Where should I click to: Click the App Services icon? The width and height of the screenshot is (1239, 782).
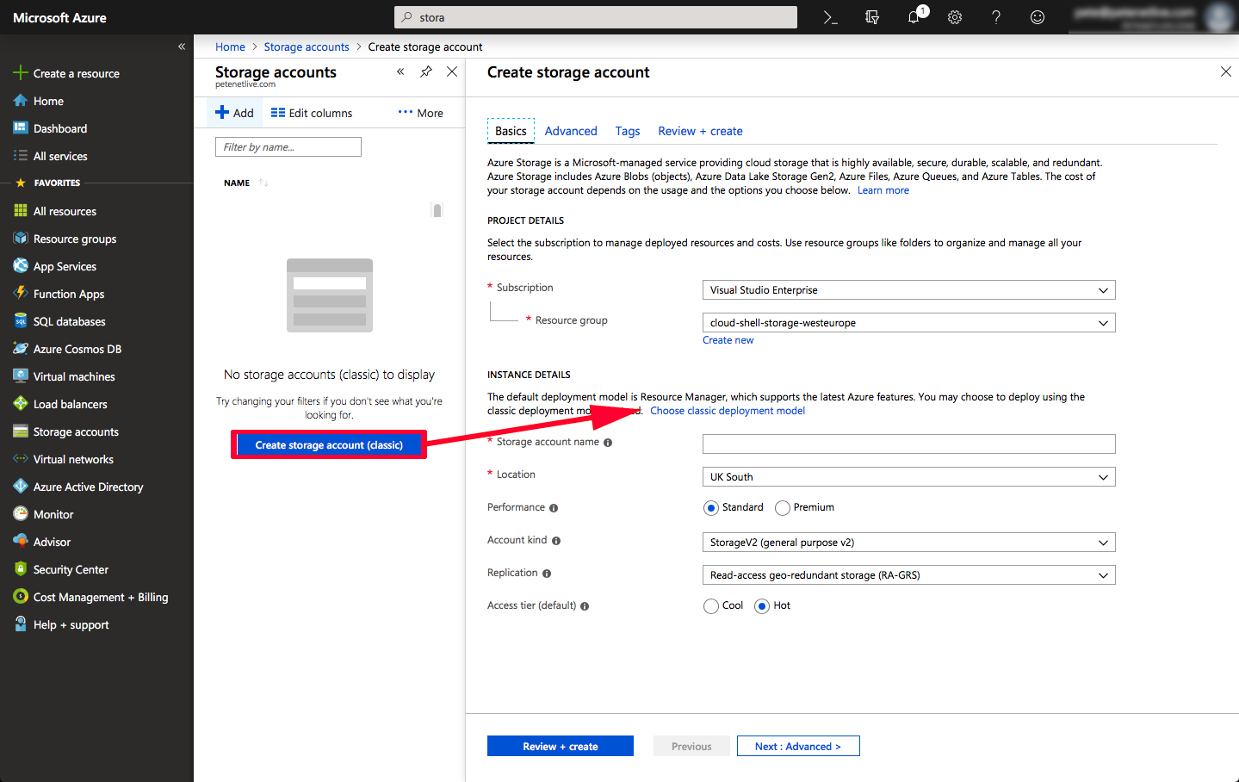pyautogui.click(x=21, y=266)
